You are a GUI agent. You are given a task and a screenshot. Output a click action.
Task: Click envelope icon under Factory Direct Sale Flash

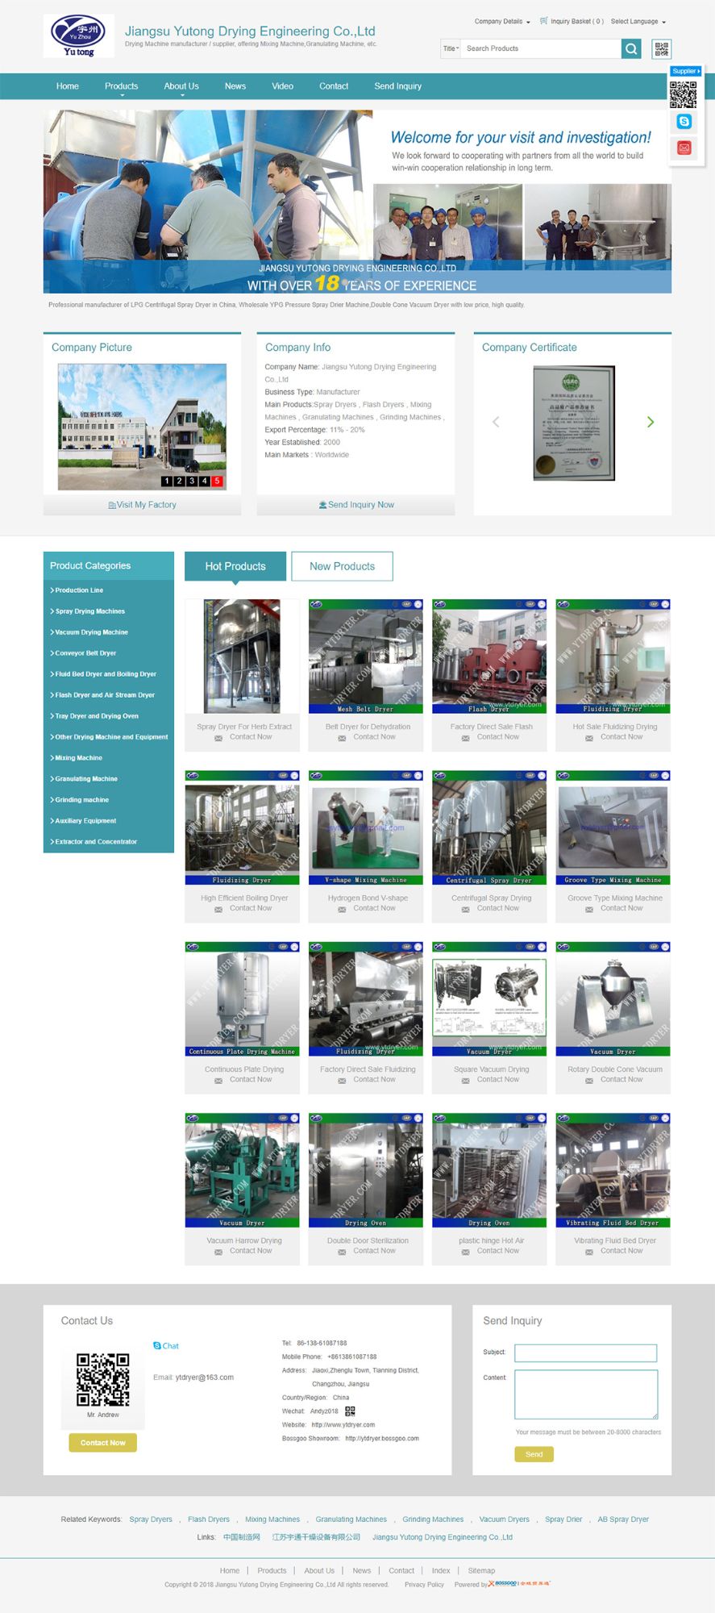[x=465, y=738]
